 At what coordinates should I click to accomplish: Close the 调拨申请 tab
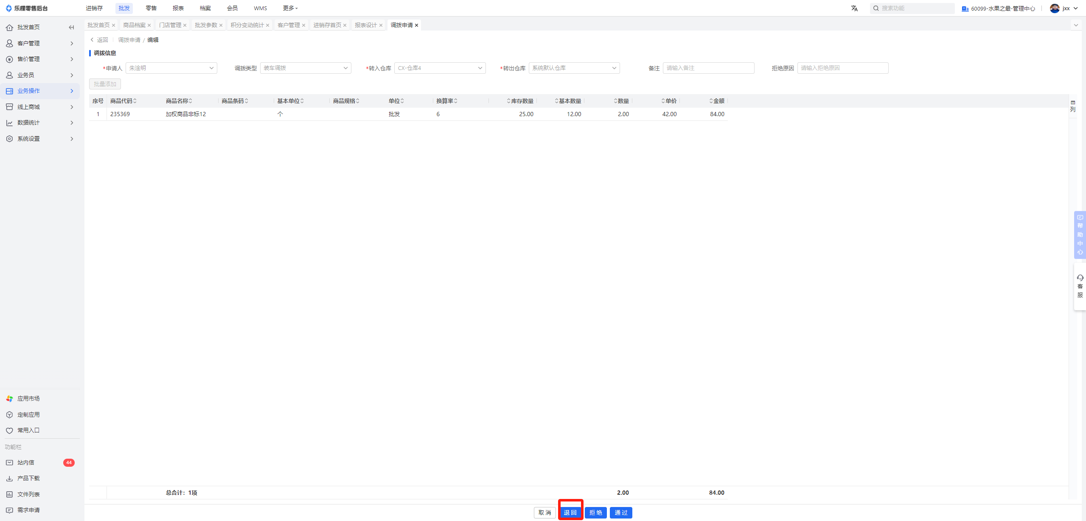click(416, 25)
